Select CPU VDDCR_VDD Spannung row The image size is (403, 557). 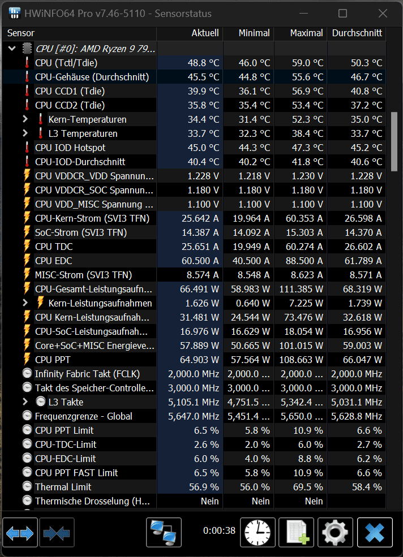194,176
